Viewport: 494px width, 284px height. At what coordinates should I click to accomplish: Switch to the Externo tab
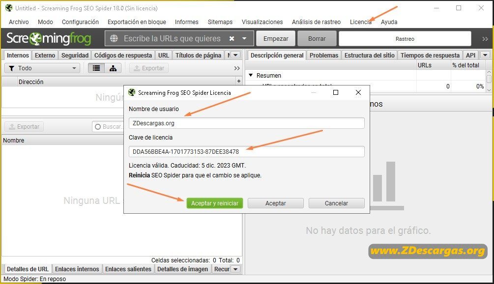[45, 56]
